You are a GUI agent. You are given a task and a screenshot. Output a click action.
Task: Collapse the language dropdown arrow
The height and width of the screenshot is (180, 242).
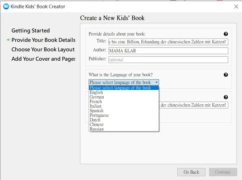tap(157, 82)
